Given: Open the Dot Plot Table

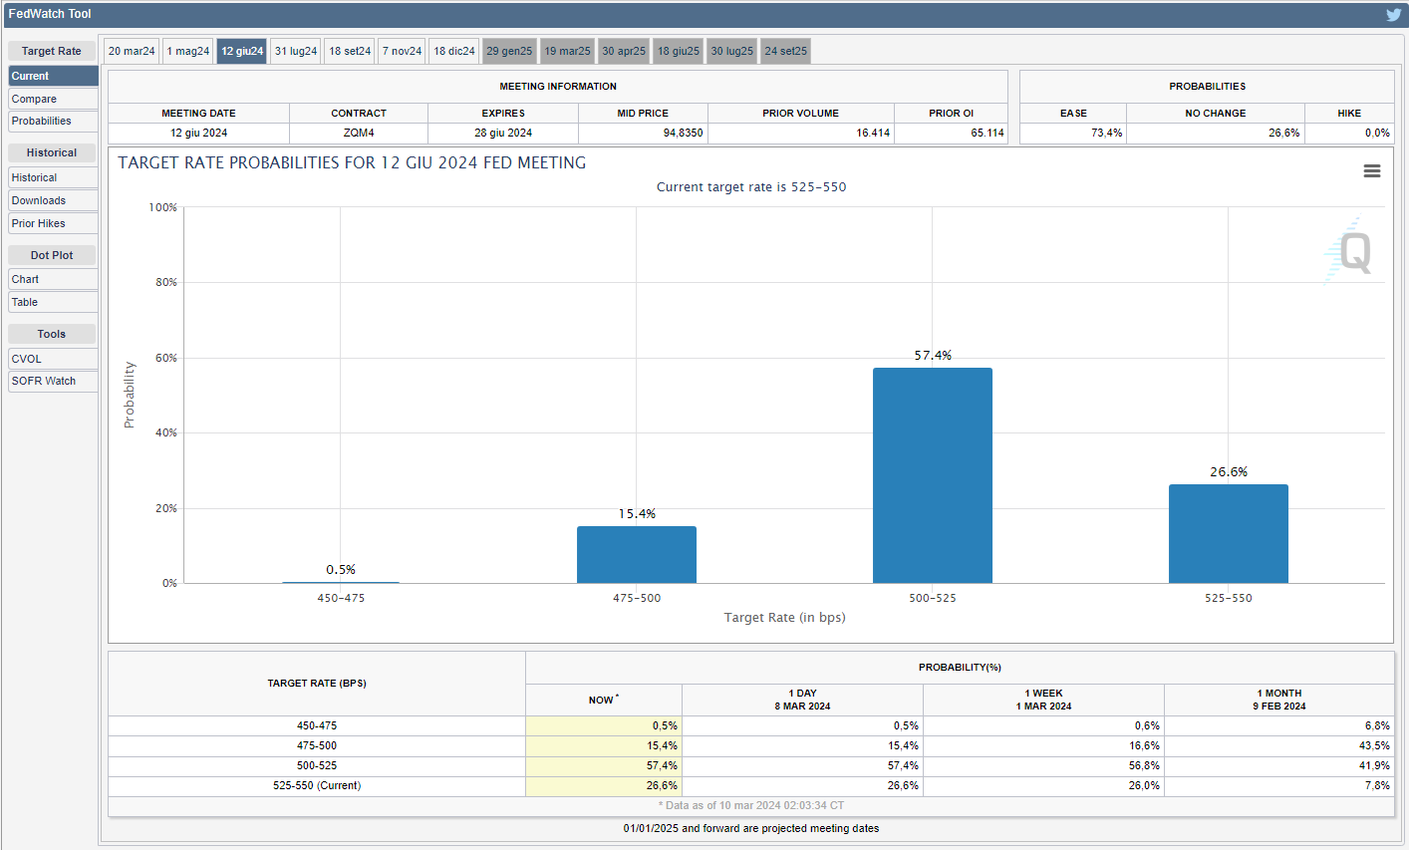Looking at the screenshot, I should click(53, 302).
